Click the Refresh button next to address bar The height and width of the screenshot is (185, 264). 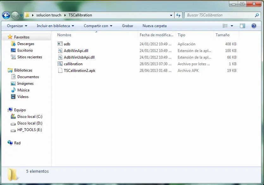point(178,15)
